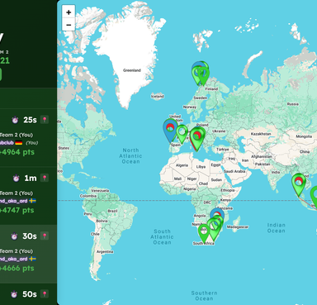Click the Indian Ocean label
Image resolution: width=317 pixels, height=305 pixels.
tap(276, 228)
